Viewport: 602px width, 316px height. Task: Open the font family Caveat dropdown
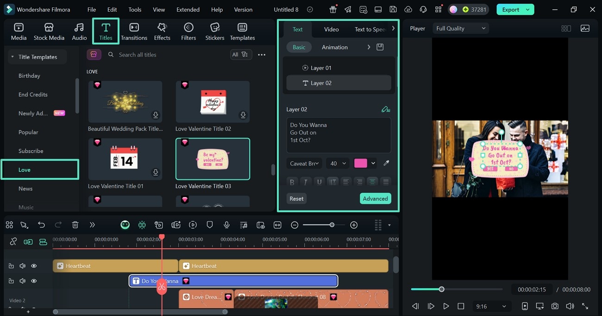pyautogui.click(x=304, y=163)
